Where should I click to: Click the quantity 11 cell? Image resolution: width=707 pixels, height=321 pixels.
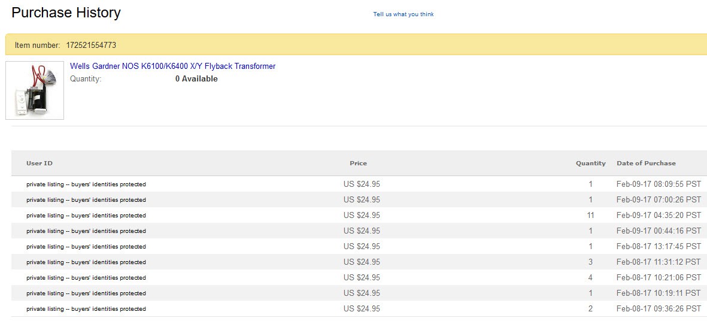(x=590, y=216)
